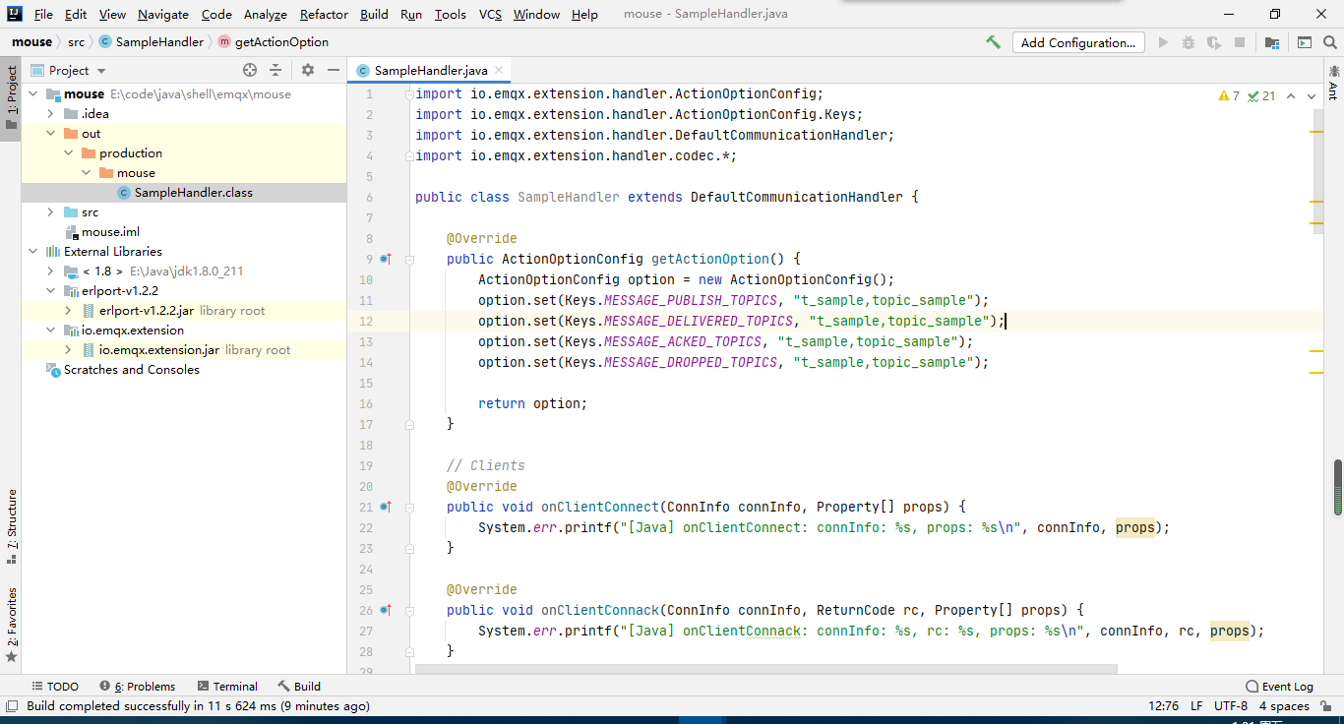Collapse the mouse project root node
1344x724 pixels.
pyautogui.click(x=33, y=94)
